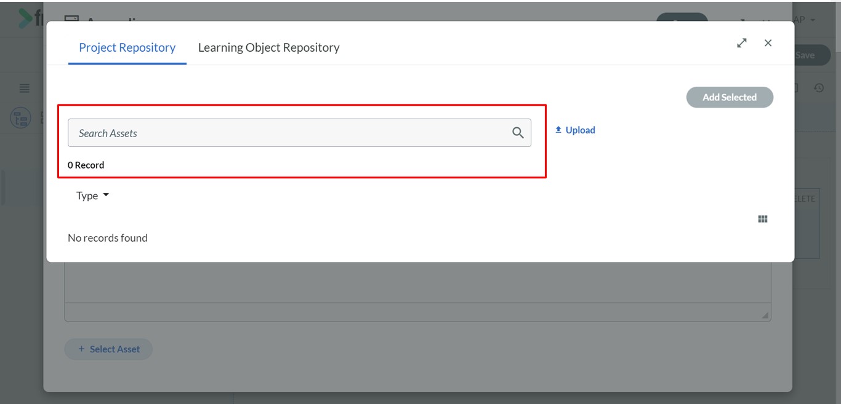841x404 pixels.
Task: Open the version history clock icon
Action: click(x=819, y=88)
